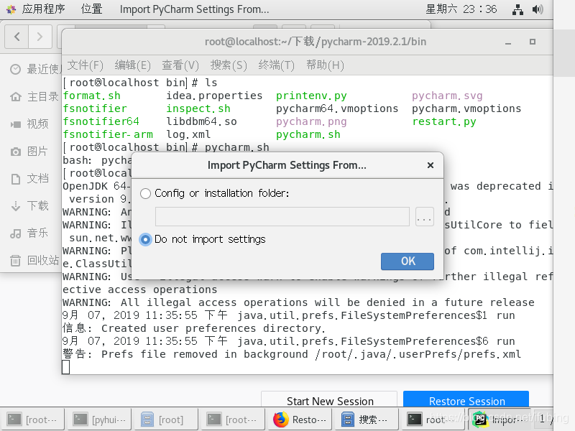The width and height of the screenshot is (575, 431).
Task: Click the terminal title bar text
Action: pos(316,42)
